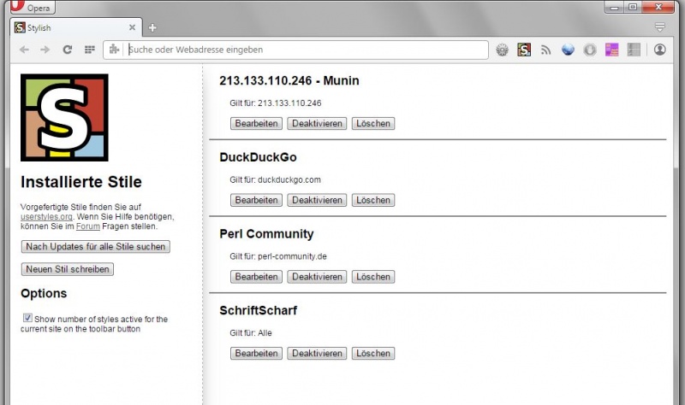Image resolution: width=685 pixels, height=405 pixels.
Task: Open the Forum link
Action: pyautogui.click(x=88, y=226)
